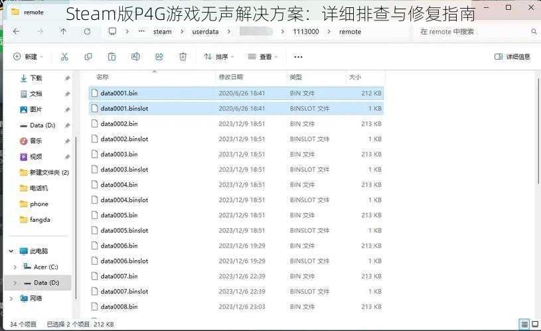Open the 新建 New dropdown

coord(28,57)
